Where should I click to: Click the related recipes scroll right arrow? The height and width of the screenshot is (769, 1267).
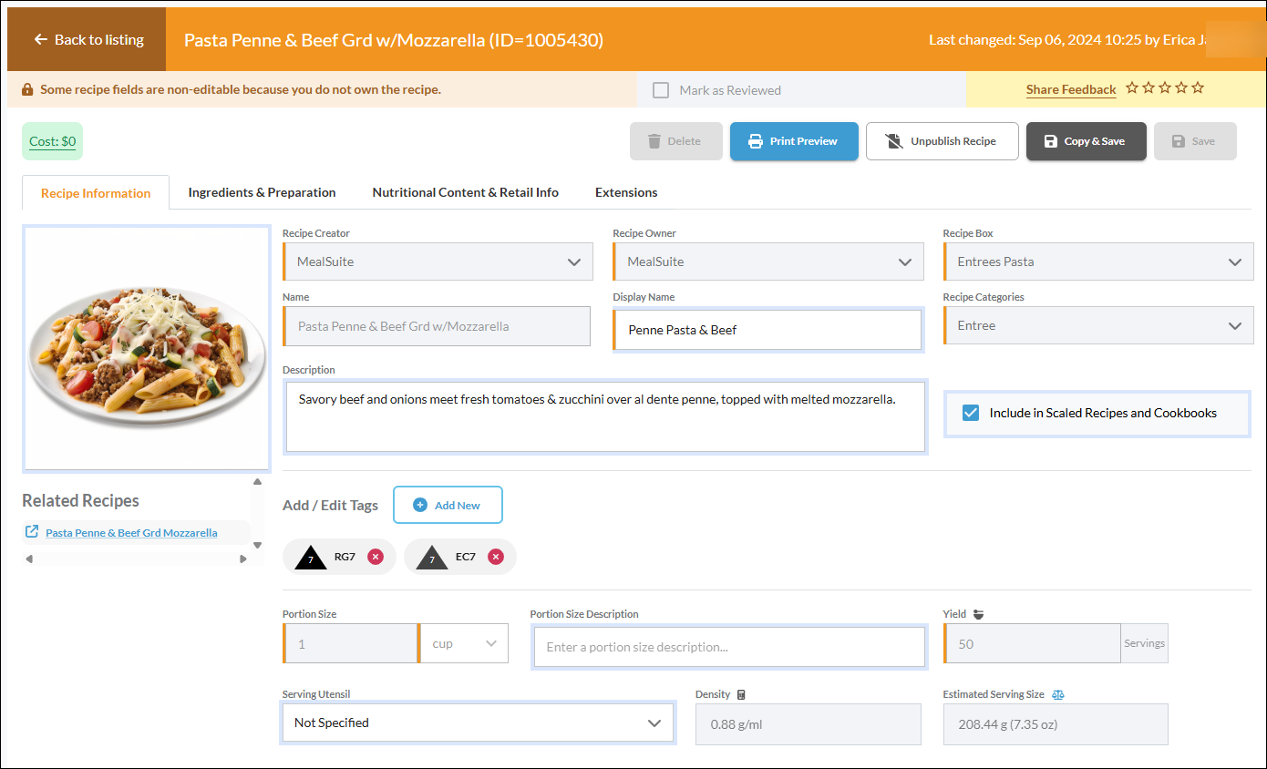(243, 559)
